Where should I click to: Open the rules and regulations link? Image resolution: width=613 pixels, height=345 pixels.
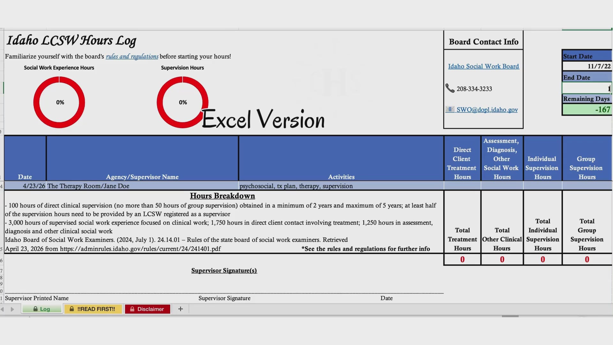pyautogui.click(x=132, y=56)
